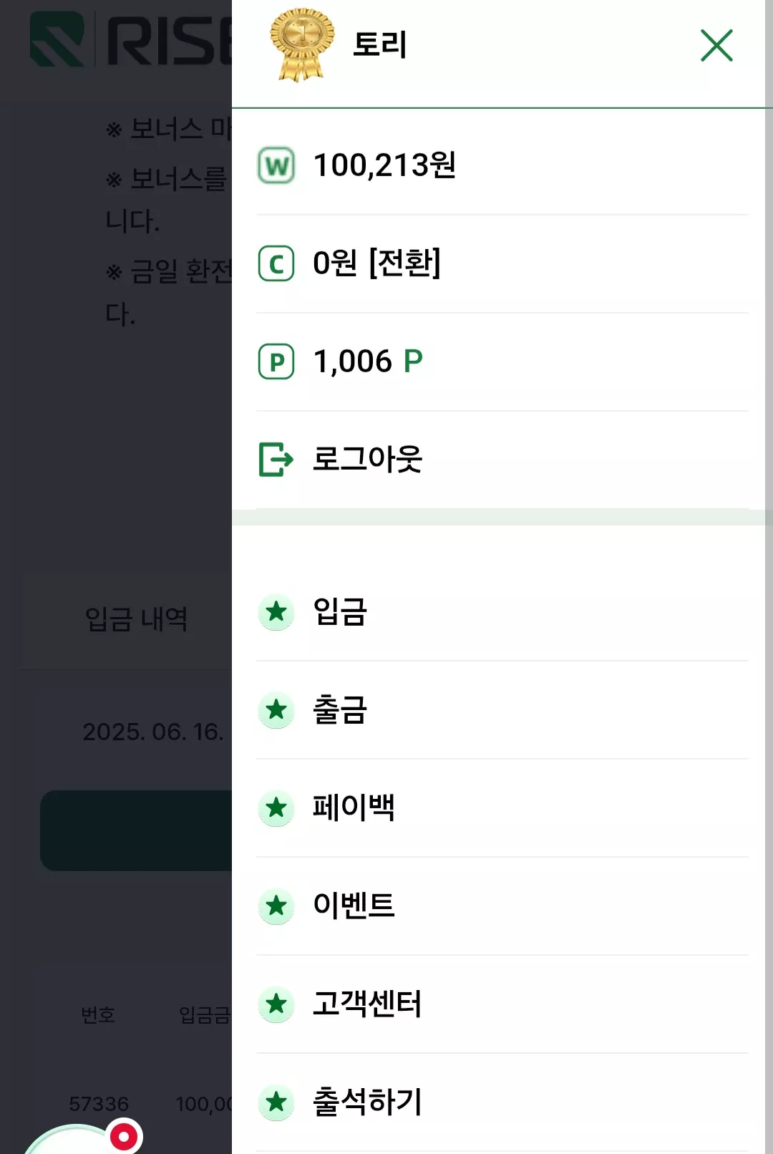Click the [전환] convert link
This screenshot has width=773, height=1154.
click(404, 263)
